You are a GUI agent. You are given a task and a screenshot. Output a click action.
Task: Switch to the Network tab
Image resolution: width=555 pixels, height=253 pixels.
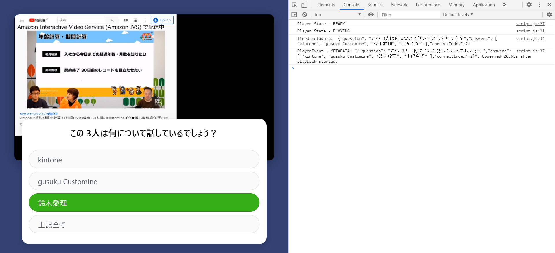click(x=399, y=5)
